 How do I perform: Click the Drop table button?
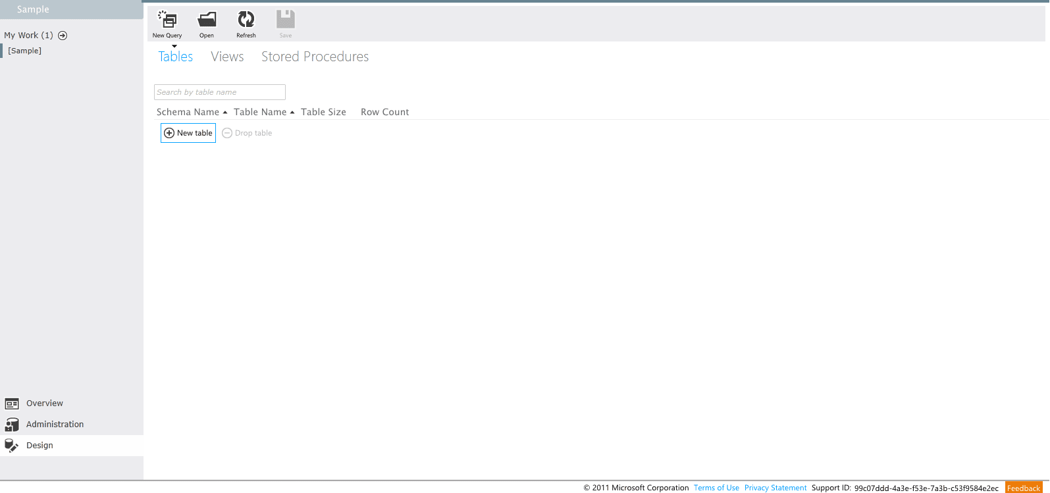tap(247, 133)
